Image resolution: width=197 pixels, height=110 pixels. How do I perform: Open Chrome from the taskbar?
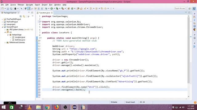47,107
